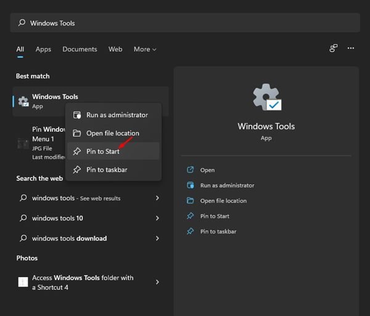Click the Open icon in the right pane
The width and height of the screenshot is (370, 316).
coord(190,170)
